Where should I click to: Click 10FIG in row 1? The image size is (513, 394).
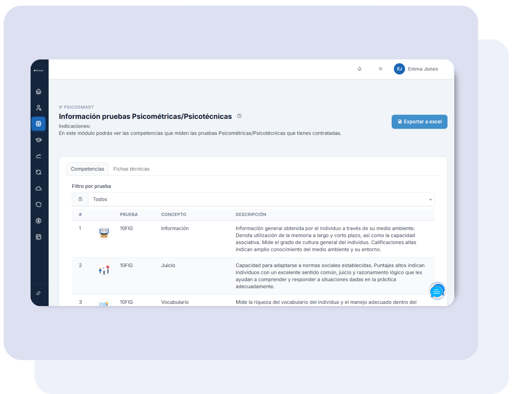click(126, 228)
